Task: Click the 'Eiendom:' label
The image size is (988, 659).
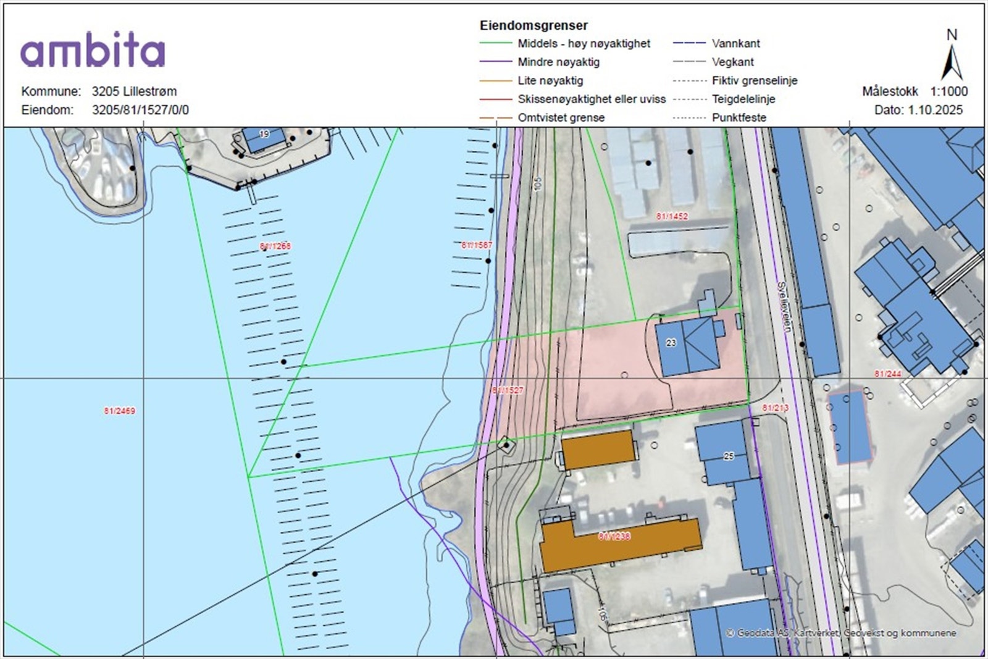Action: pos(48,110)
